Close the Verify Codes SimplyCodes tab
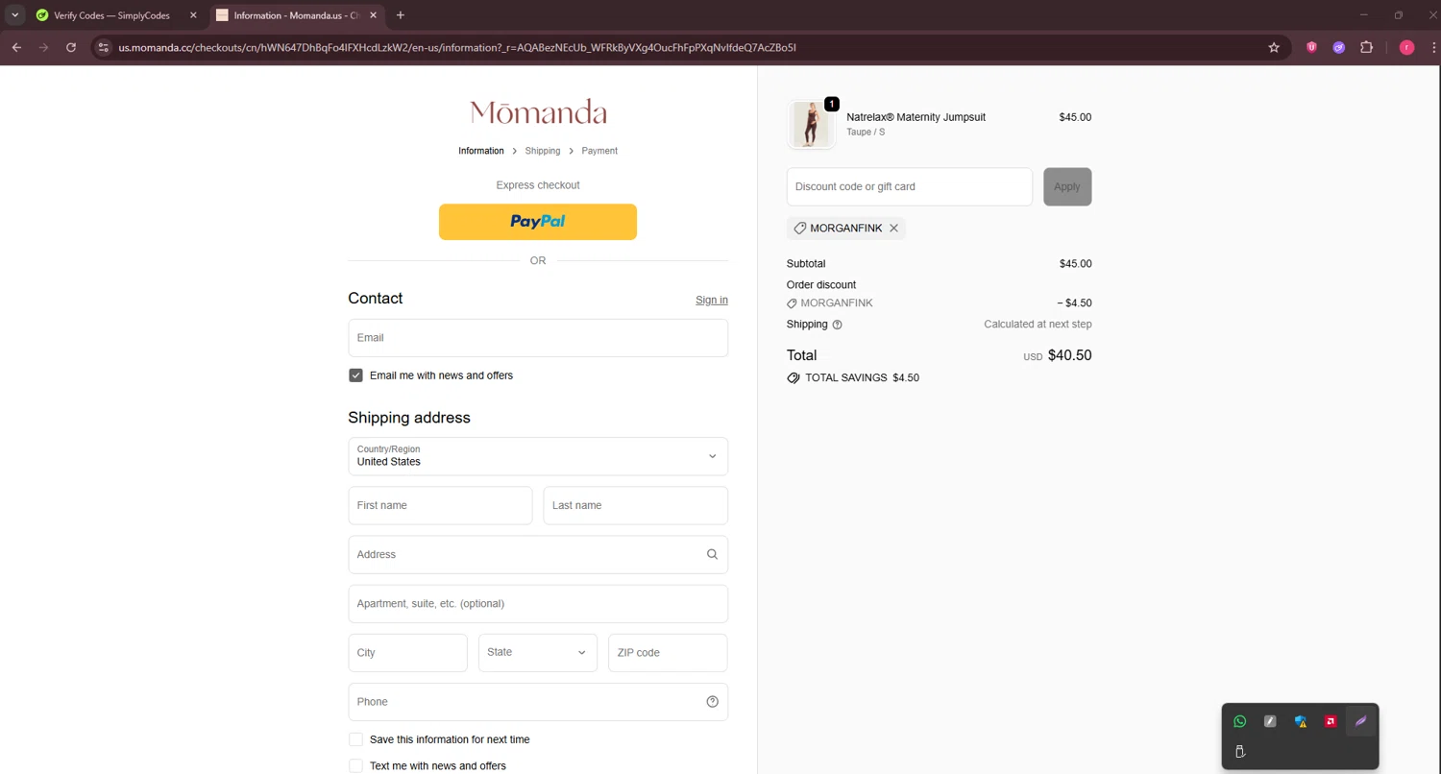Screen dimensions: 1441x774 (193, 15)
